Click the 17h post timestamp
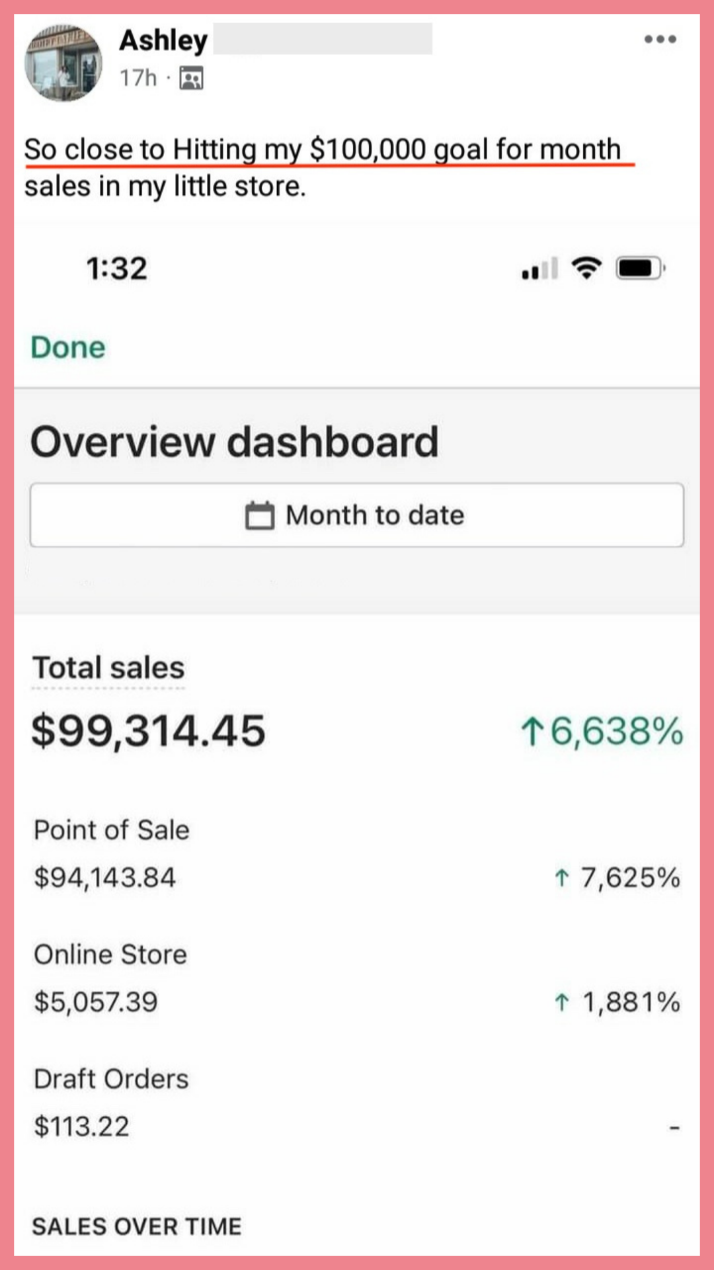The height and width of the screenshot is (1270, 714). click(x=138, y=78)
